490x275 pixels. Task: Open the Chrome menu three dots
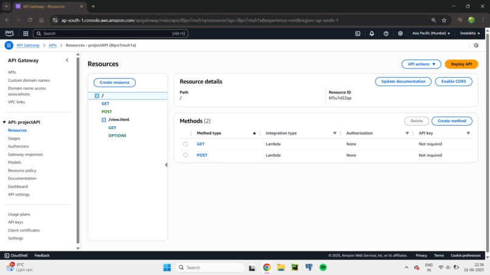(x=483, y=20)
